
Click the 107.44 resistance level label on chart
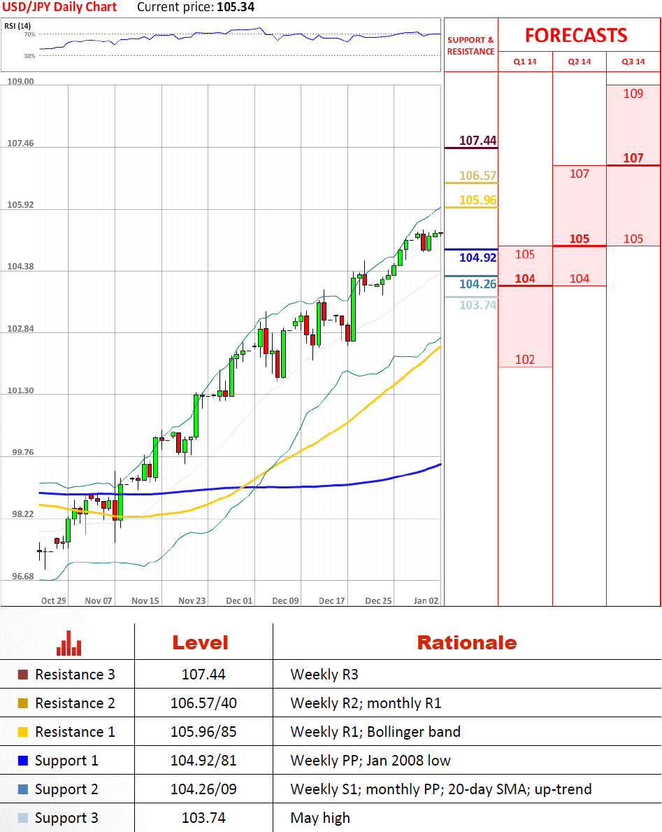point(477,141)
